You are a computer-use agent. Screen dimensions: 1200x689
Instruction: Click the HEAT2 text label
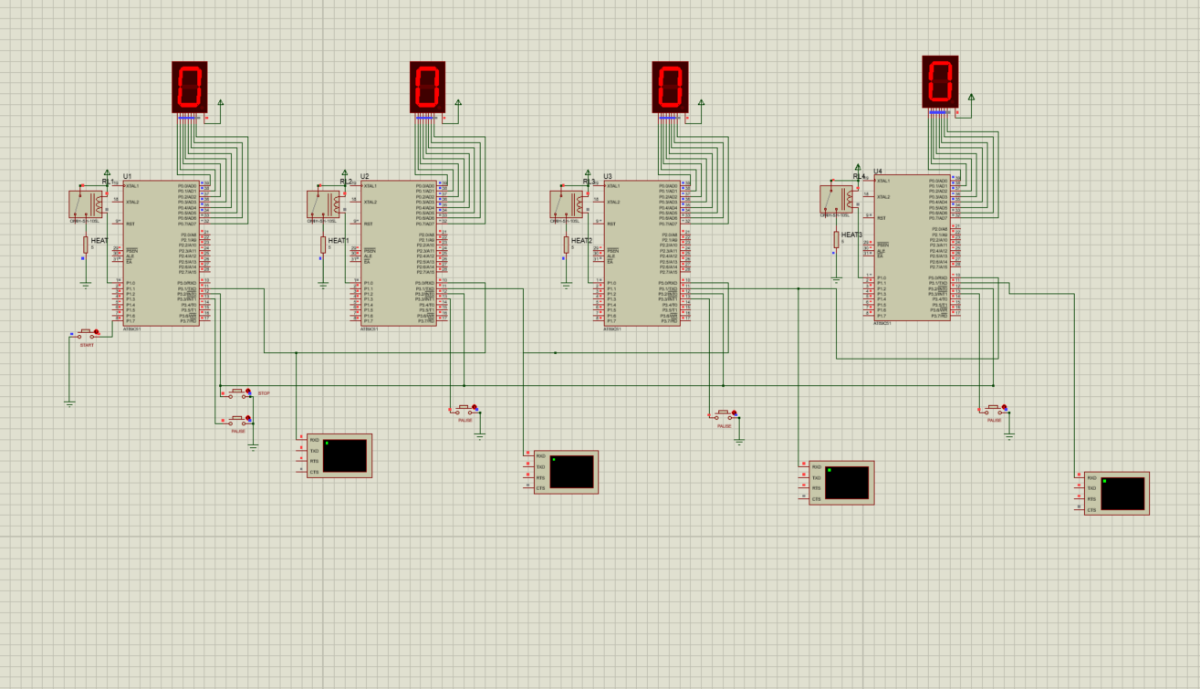pos(581,240)
